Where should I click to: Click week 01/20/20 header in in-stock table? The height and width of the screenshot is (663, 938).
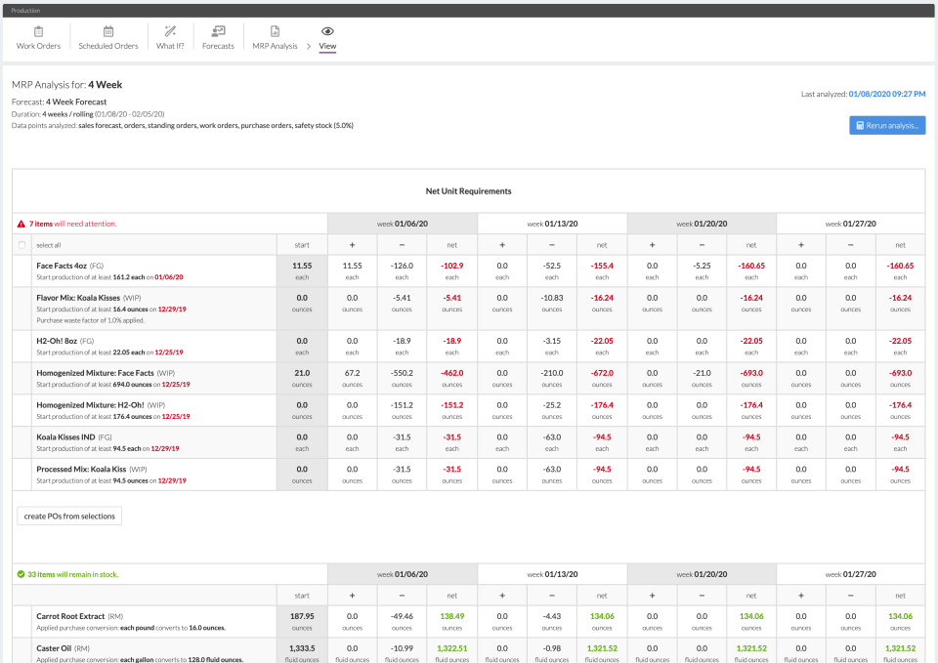coord(702,574)
